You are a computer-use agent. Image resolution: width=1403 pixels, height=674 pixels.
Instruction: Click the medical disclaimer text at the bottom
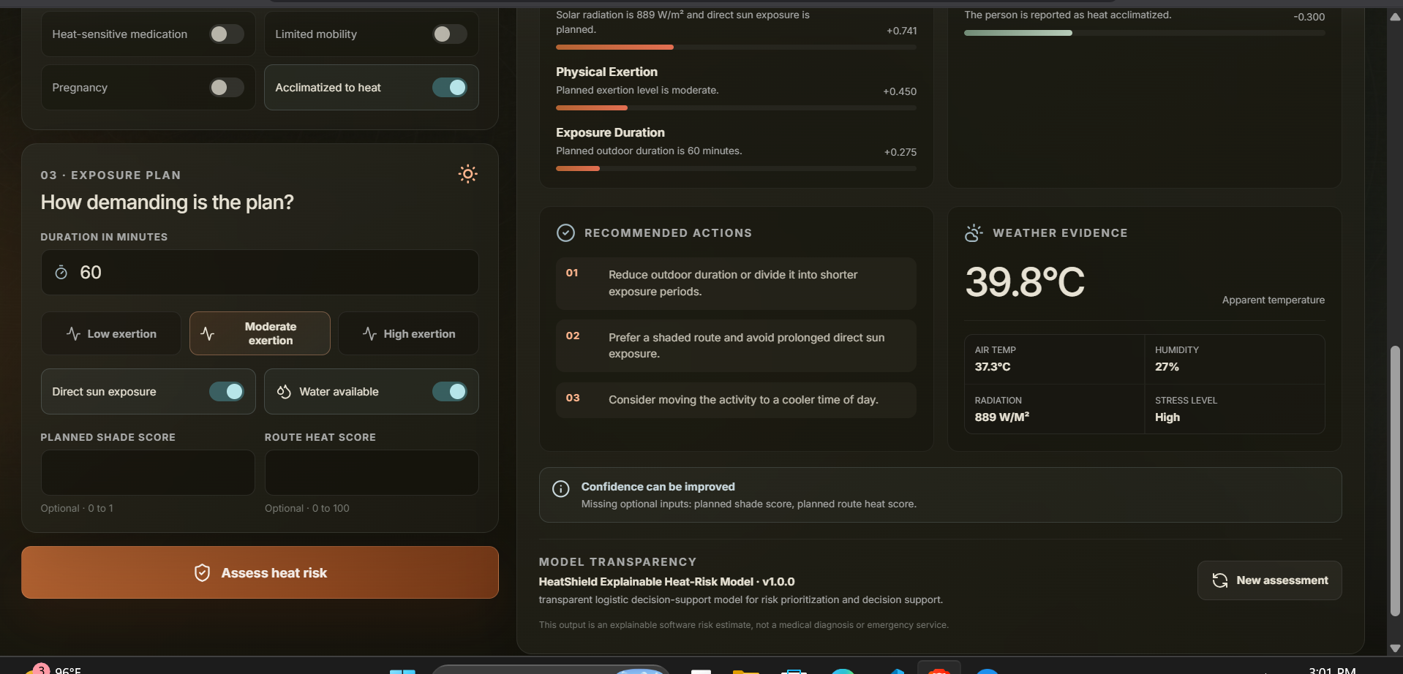click(x=743, y=625)
